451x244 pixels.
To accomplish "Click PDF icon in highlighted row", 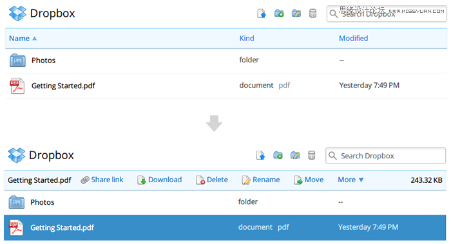I will (16, 228).
